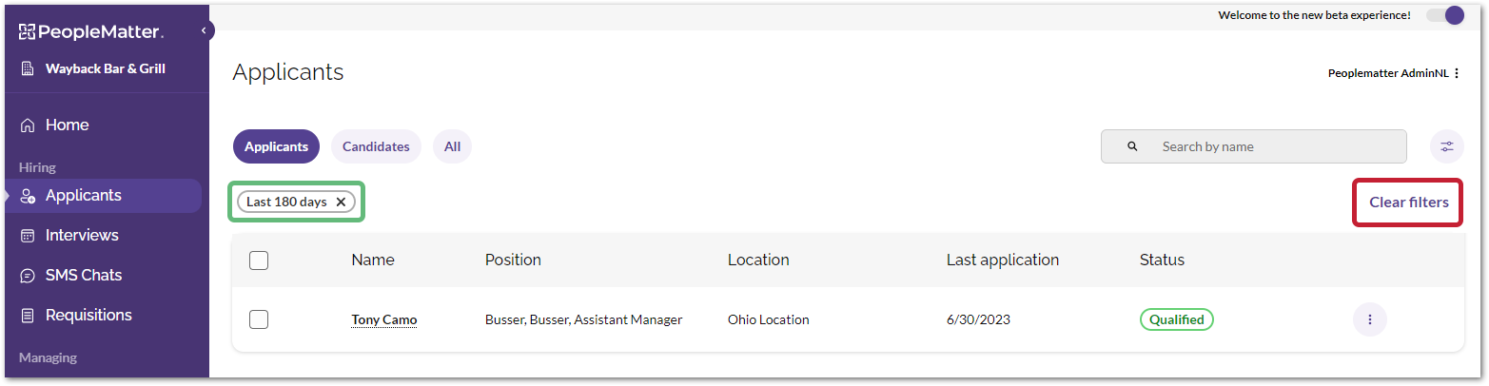Click the SMS Chats bubble icon
The image size is (1489, 386).
(x=28, y=276)
